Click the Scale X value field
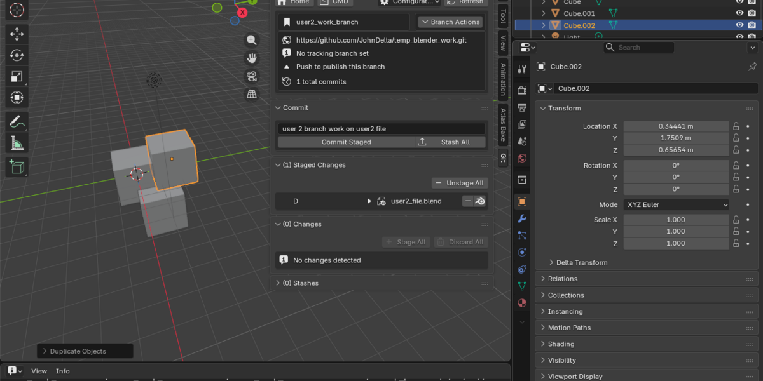The height and width of the screenshot is (381, 763). [x=676, y=220]
